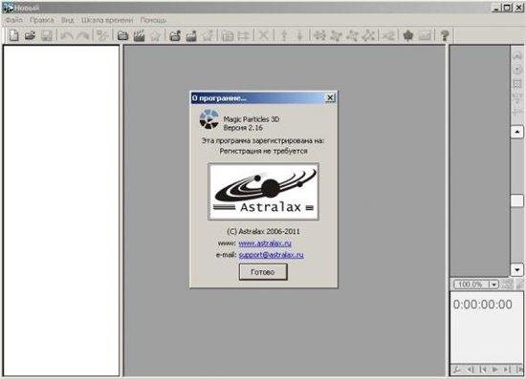The width and height of the screenshot is (526, 379).
Task: Click the move up arrow toolbar icon
Action: (284, 35)
